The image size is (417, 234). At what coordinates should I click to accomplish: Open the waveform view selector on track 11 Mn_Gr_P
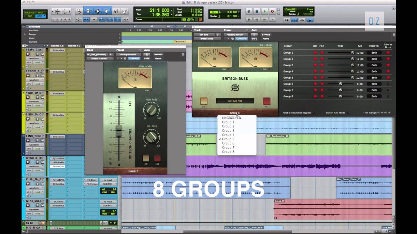tap(35, 188)
